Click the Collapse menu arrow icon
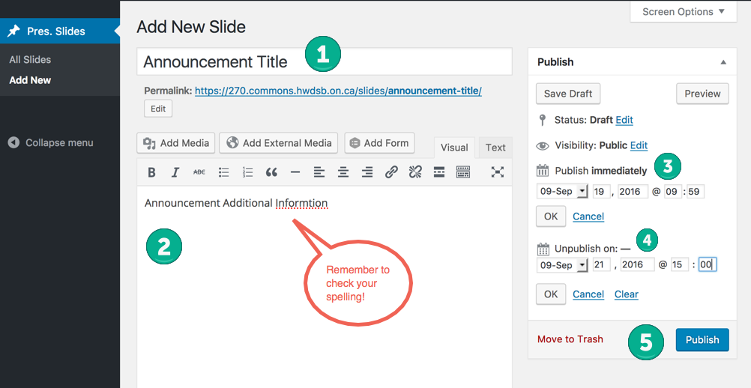 click(x=14, y=142)
